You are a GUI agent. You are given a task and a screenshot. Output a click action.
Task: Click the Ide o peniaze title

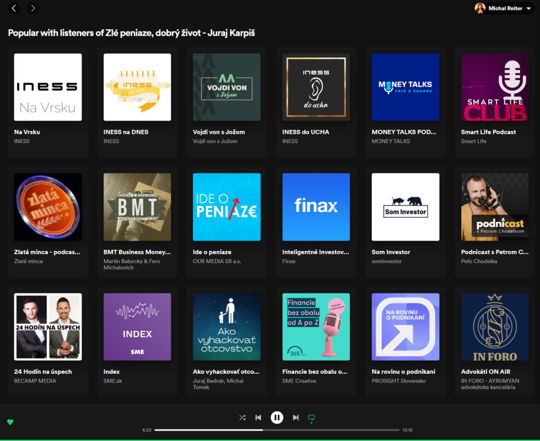(212, 252)
